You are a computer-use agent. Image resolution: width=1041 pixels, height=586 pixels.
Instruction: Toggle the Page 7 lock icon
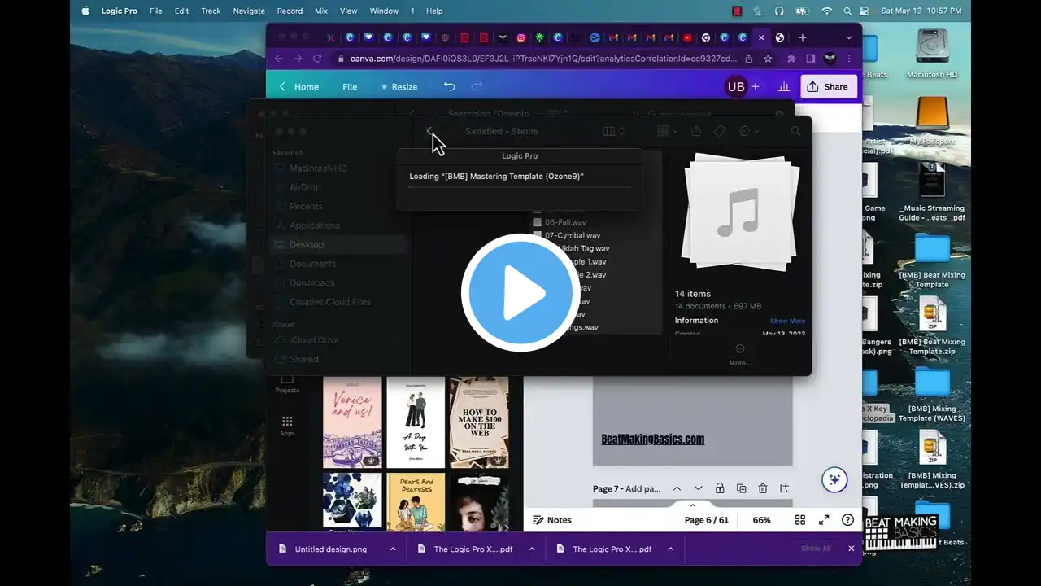[720, 488]
